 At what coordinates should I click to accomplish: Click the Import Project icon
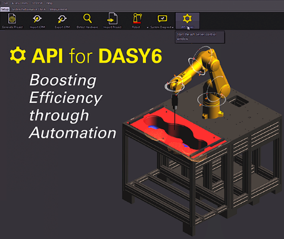tap(113, 19)
